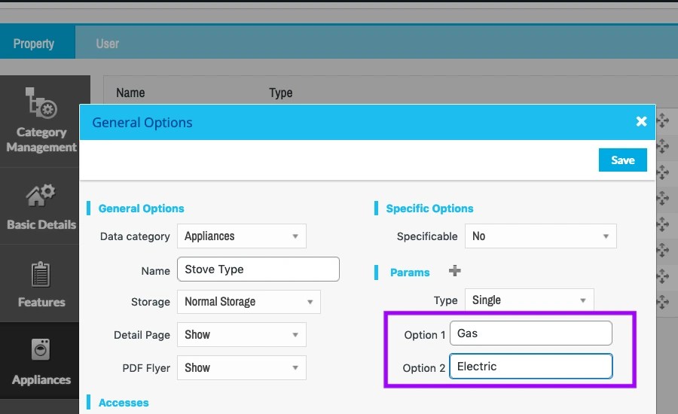Close the General Options dialog
The width and height of the screenshot is (678, 414).
pos(641,121)
